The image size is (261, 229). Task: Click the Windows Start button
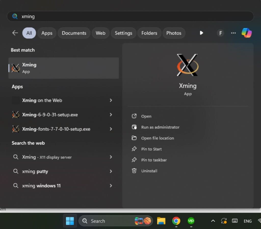70,221
